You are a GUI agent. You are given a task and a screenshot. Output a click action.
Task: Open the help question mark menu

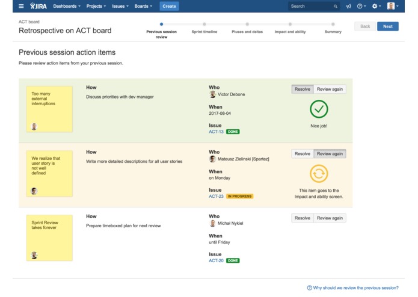point(361,6)
